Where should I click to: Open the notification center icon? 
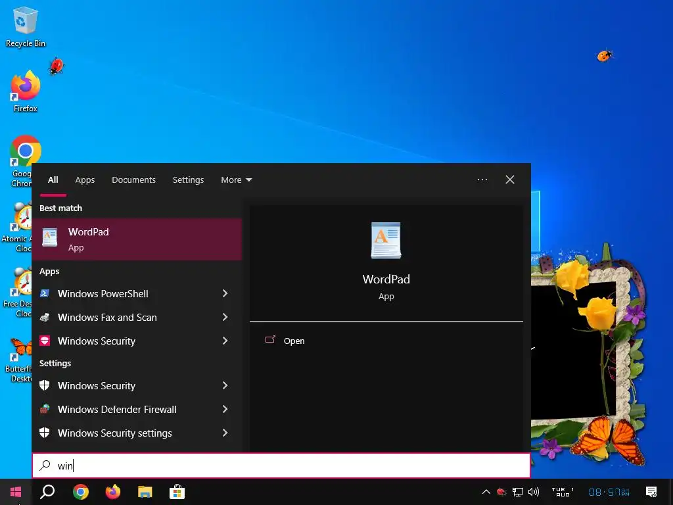(x=651, y=492)
